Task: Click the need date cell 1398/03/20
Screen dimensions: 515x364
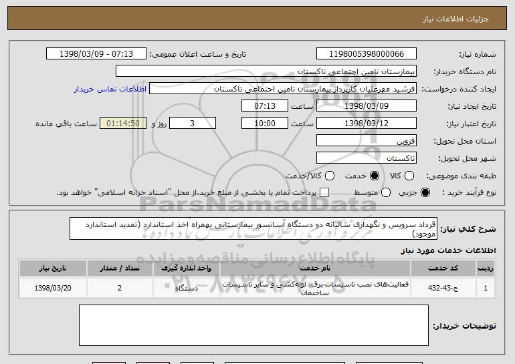Action: click(53, 289)
